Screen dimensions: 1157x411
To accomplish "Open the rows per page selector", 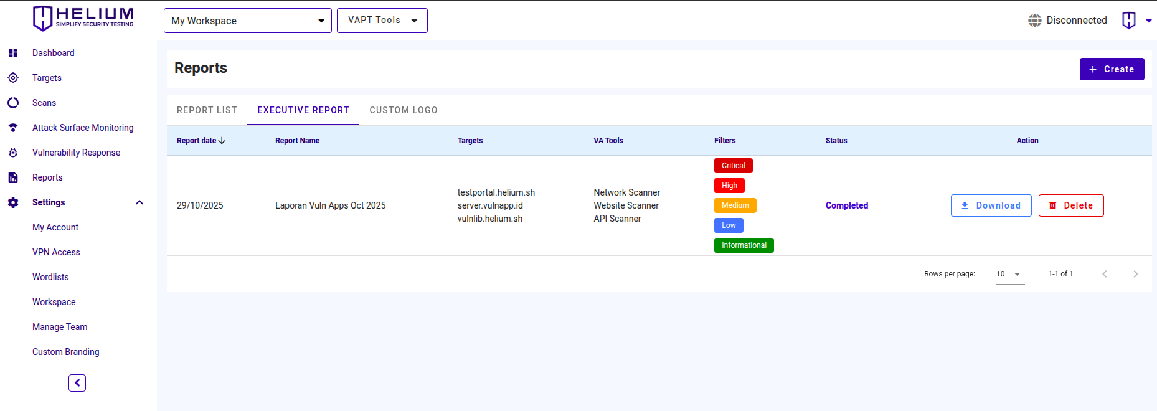I will coord(1009,274).
